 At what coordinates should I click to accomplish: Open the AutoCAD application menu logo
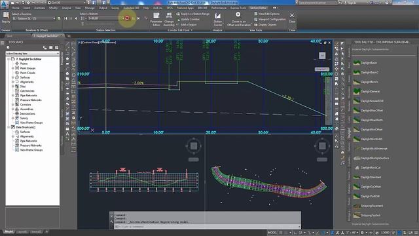pos(4,4)
